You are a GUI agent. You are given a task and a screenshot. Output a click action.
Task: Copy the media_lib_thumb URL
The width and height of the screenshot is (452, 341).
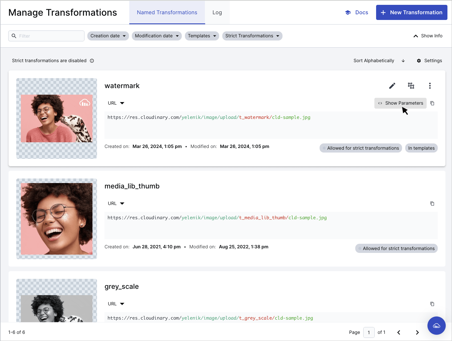(432, 204)
